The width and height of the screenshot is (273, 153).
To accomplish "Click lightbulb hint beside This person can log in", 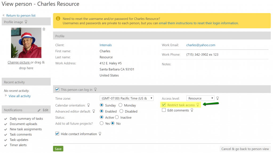I will 95,90.
